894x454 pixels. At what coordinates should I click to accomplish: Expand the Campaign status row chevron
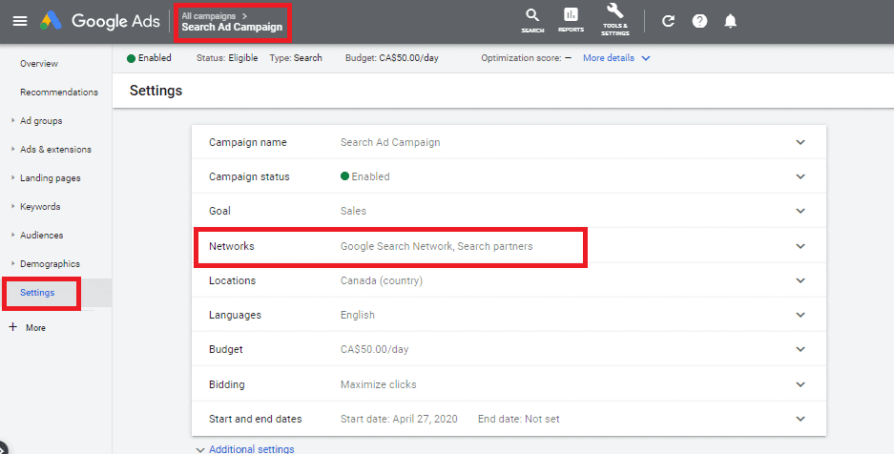[x=800, y=176]
